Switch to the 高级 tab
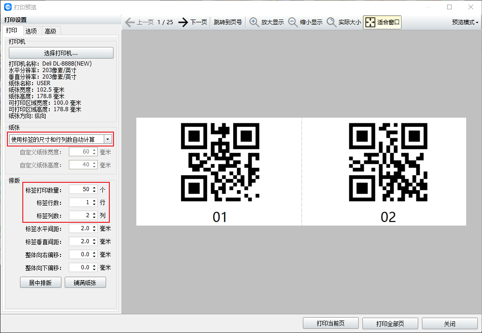 (x=50, y=31)
